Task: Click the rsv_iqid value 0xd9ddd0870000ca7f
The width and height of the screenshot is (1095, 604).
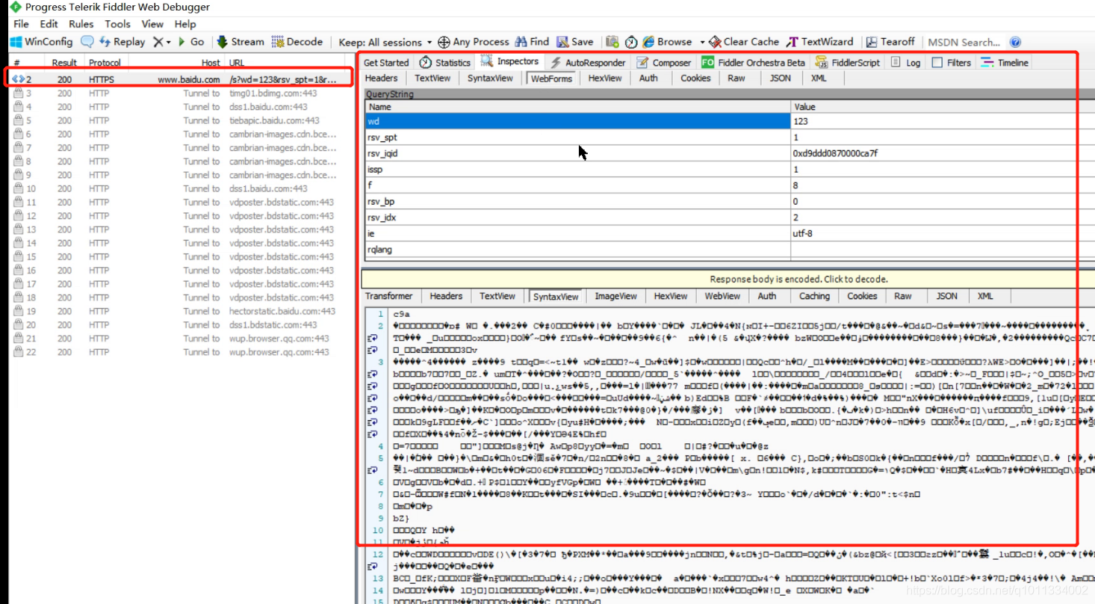Action: pyautogui.click(x=836, y=153)
